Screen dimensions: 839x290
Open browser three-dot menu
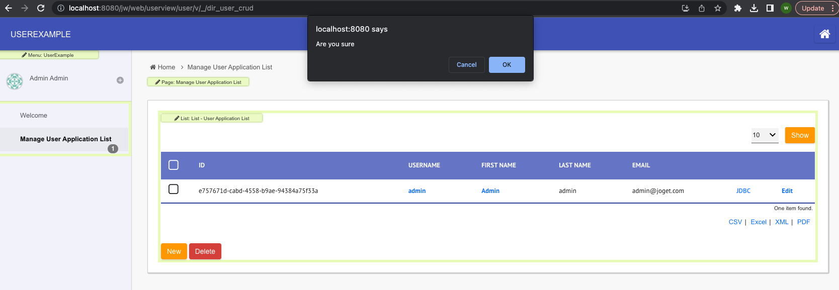pos(832,8)
